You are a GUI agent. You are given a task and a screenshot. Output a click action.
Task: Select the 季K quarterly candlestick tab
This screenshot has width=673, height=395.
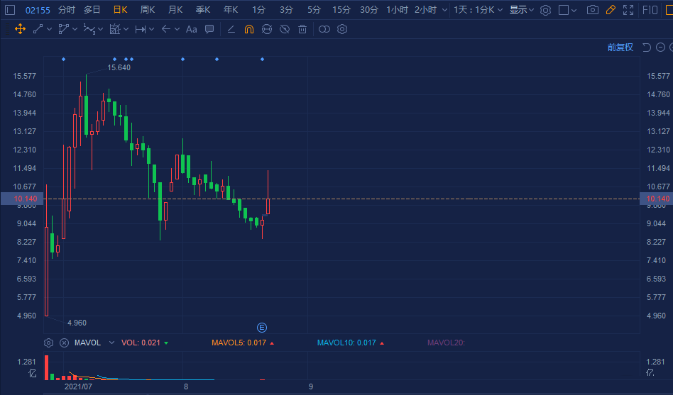pos(203,10)
